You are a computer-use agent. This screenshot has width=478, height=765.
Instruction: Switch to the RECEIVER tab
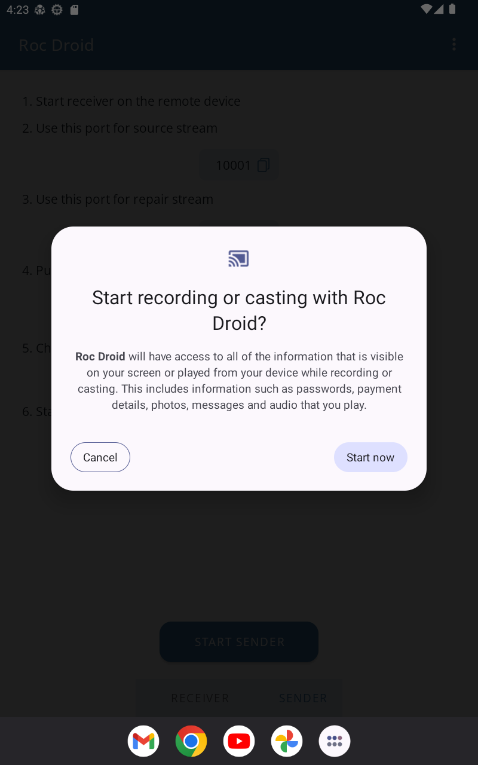[200, 698]
